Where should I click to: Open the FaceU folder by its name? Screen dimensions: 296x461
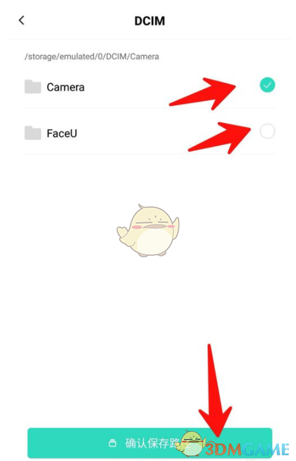[x=62, y=133]
